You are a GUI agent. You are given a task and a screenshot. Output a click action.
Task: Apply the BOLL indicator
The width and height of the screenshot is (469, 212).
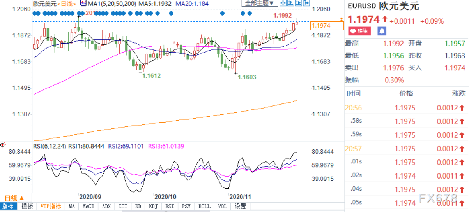(x=204, y=206)
